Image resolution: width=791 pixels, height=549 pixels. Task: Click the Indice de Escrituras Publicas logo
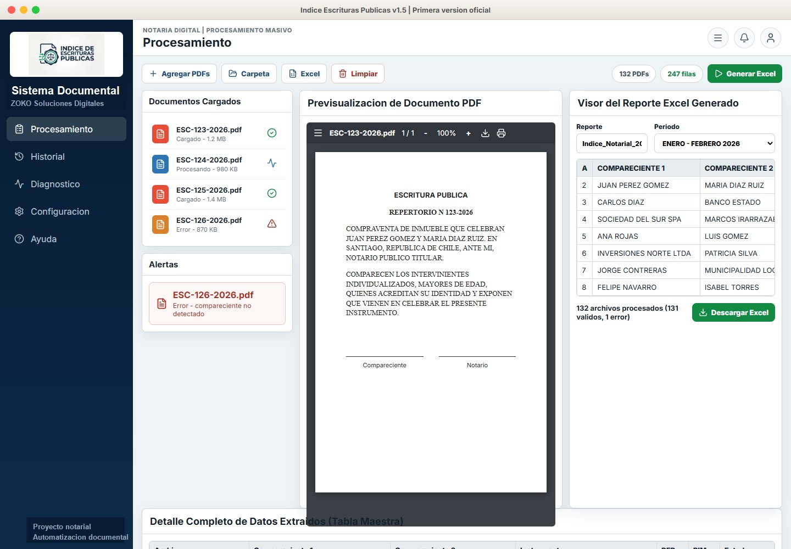click(x=66, y=54)
